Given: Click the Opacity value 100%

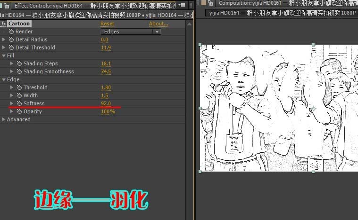Looking at the screenshot, I should click(x=108, y=111).
